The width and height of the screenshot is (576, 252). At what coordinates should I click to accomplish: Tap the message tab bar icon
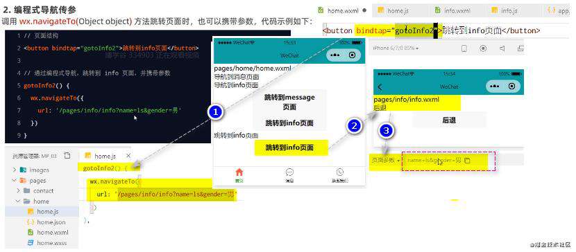click(289, 172)
